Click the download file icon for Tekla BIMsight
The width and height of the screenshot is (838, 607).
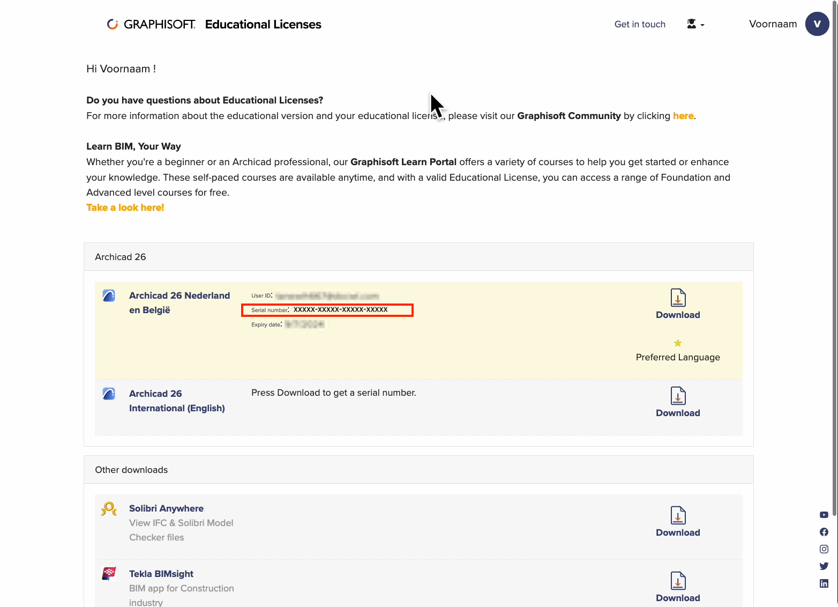click(x=678, y=581)
